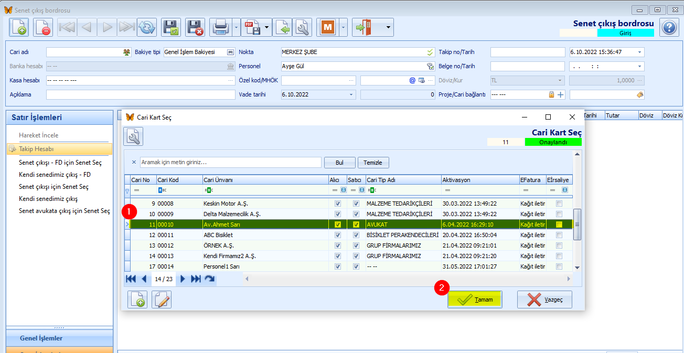Open the Döviz TL combo box
The height and width of the screenshot is (353, 684).
527,80
